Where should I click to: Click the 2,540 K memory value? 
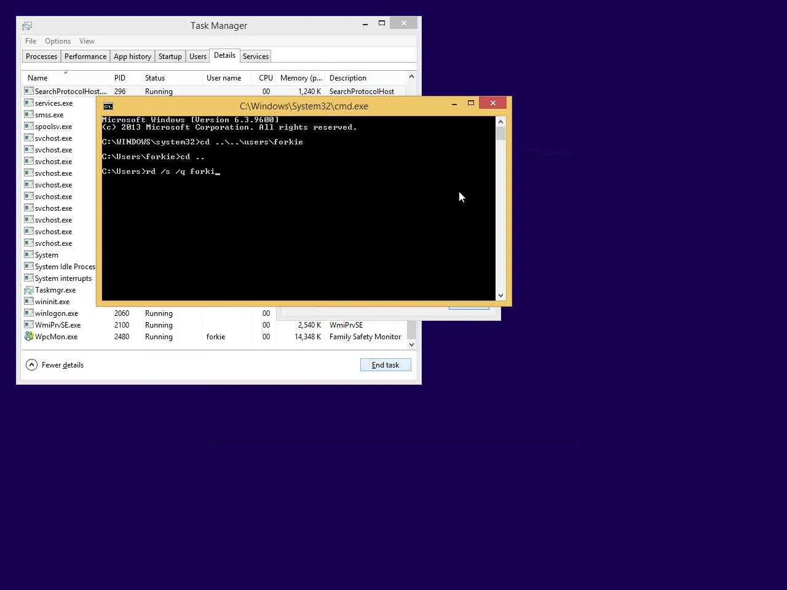(310, 325)
